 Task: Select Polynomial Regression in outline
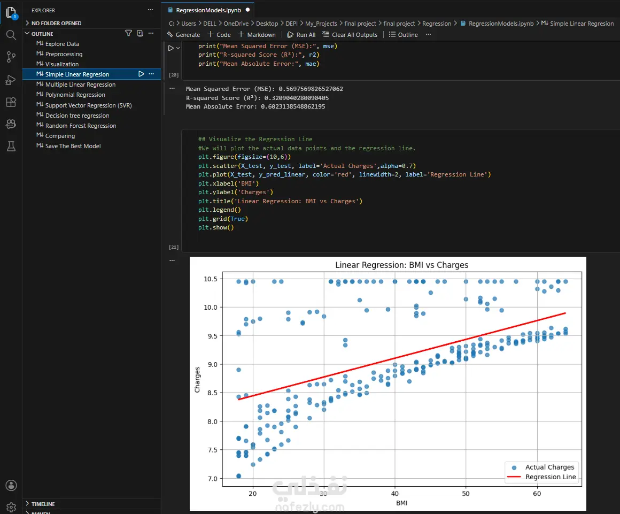75,95
